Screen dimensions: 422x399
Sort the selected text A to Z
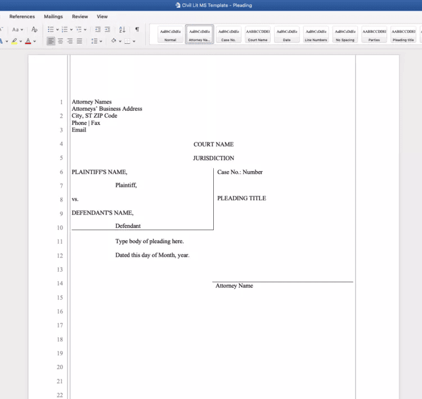coord(122,29)
